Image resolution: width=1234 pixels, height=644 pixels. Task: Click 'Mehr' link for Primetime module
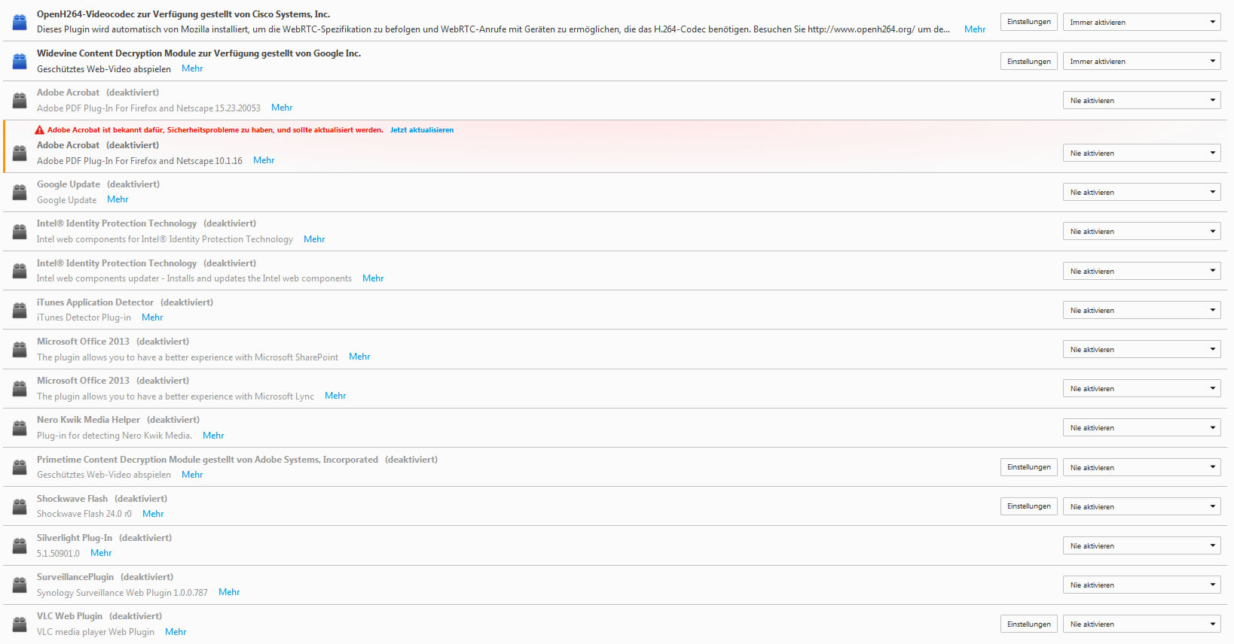pyautogui.click(x=192, y=475)
